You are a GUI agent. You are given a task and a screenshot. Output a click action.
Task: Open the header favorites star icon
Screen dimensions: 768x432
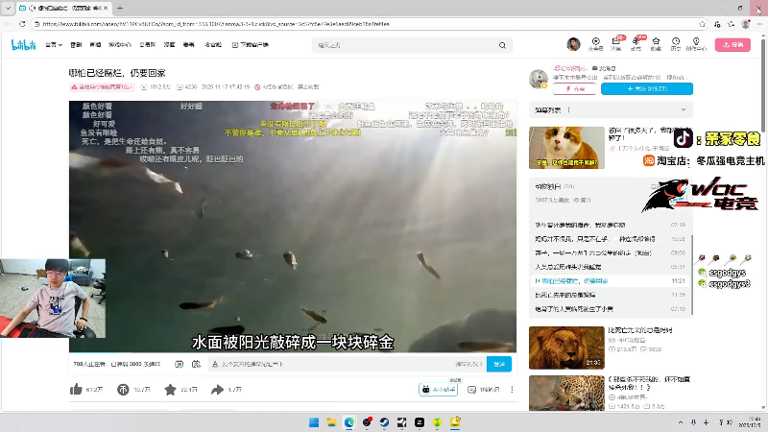click(656, 43)
